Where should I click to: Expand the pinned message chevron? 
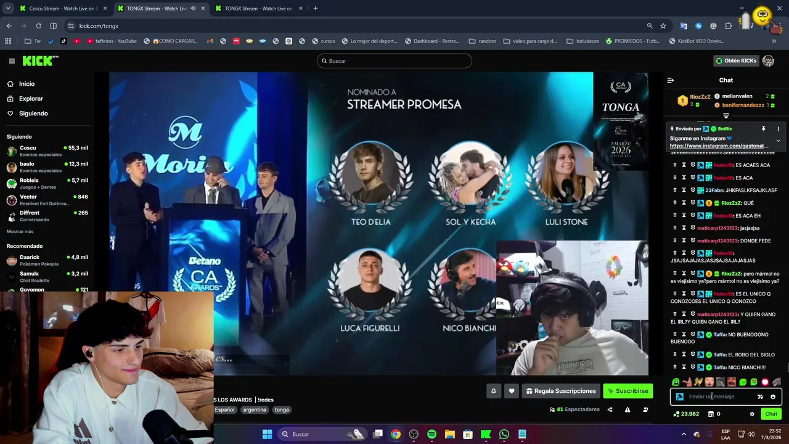tap(778, 141)
